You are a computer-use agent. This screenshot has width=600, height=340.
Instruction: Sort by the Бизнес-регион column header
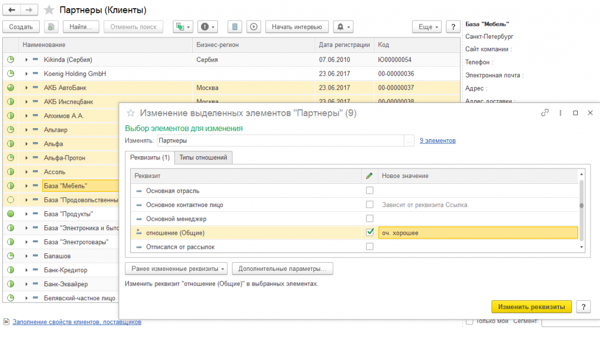(254, 44)
